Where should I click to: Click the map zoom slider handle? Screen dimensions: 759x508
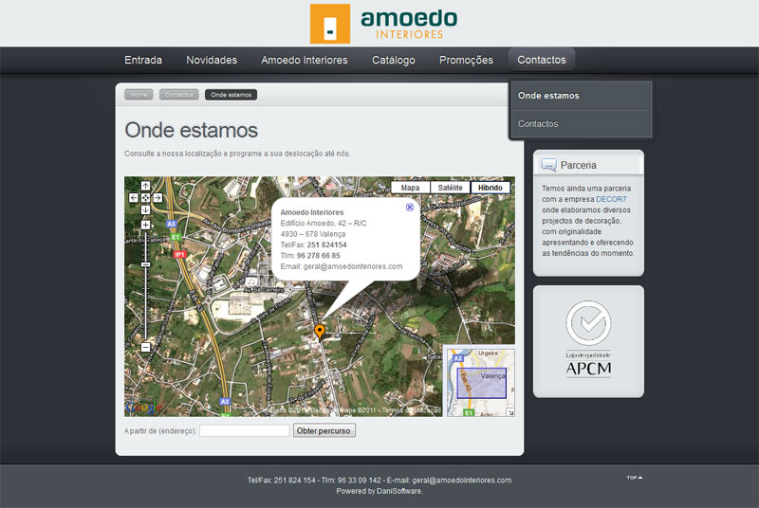click(x=146, y=264)
